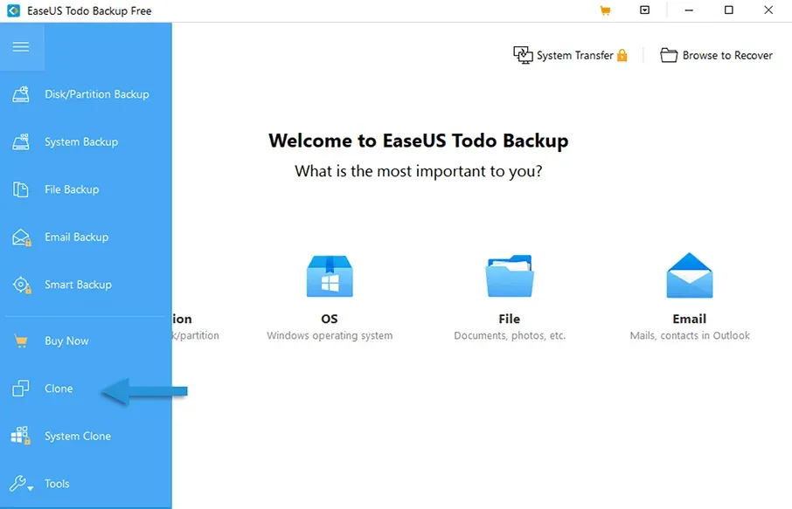This screenshot has height=509, width=792.
Task: Choose the Email envelope backup tile
Action: tap(689, 277)
